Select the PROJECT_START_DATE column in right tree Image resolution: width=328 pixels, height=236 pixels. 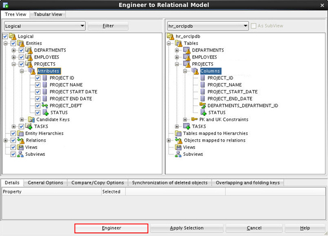[x=232, y=92]
